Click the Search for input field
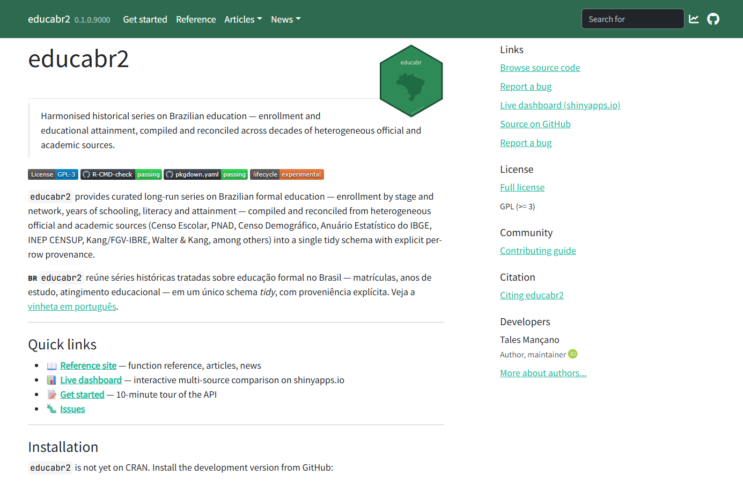This screenshot has width=743, height=483. click(633, 19)
